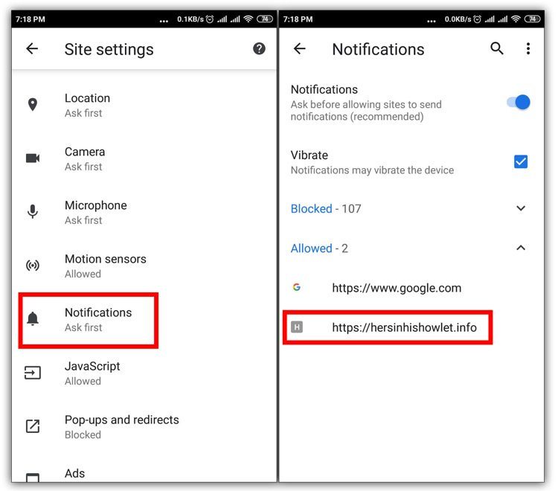Open the Camera site setting
558x491 pixels.
click(x=144, y=158)
